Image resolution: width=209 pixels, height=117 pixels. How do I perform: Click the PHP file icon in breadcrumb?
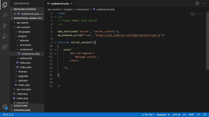click(x=94, y=9)
